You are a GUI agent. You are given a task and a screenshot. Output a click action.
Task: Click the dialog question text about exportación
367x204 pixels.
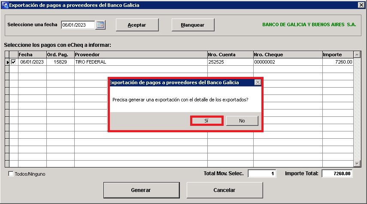180,100
